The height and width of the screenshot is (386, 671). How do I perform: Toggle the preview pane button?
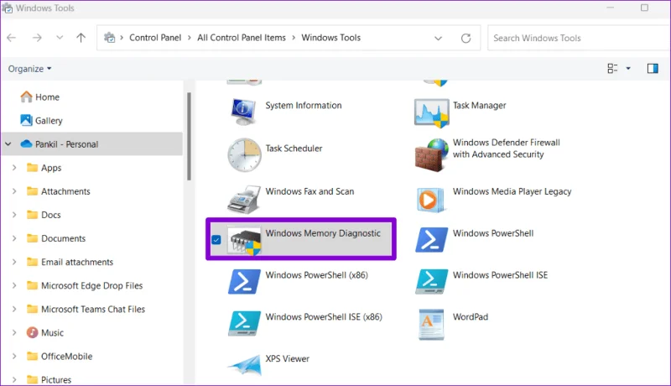coord(653,69)
